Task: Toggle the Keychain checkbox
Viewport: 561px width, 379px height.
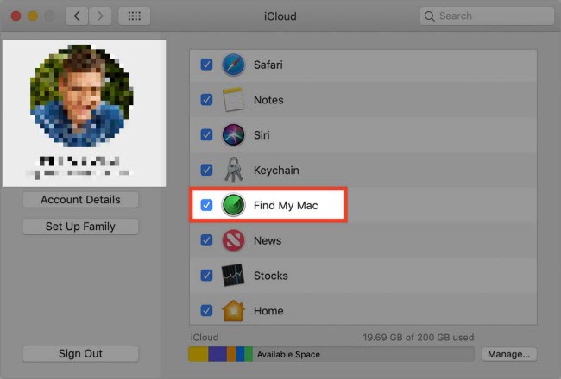Action: (206, 171)
